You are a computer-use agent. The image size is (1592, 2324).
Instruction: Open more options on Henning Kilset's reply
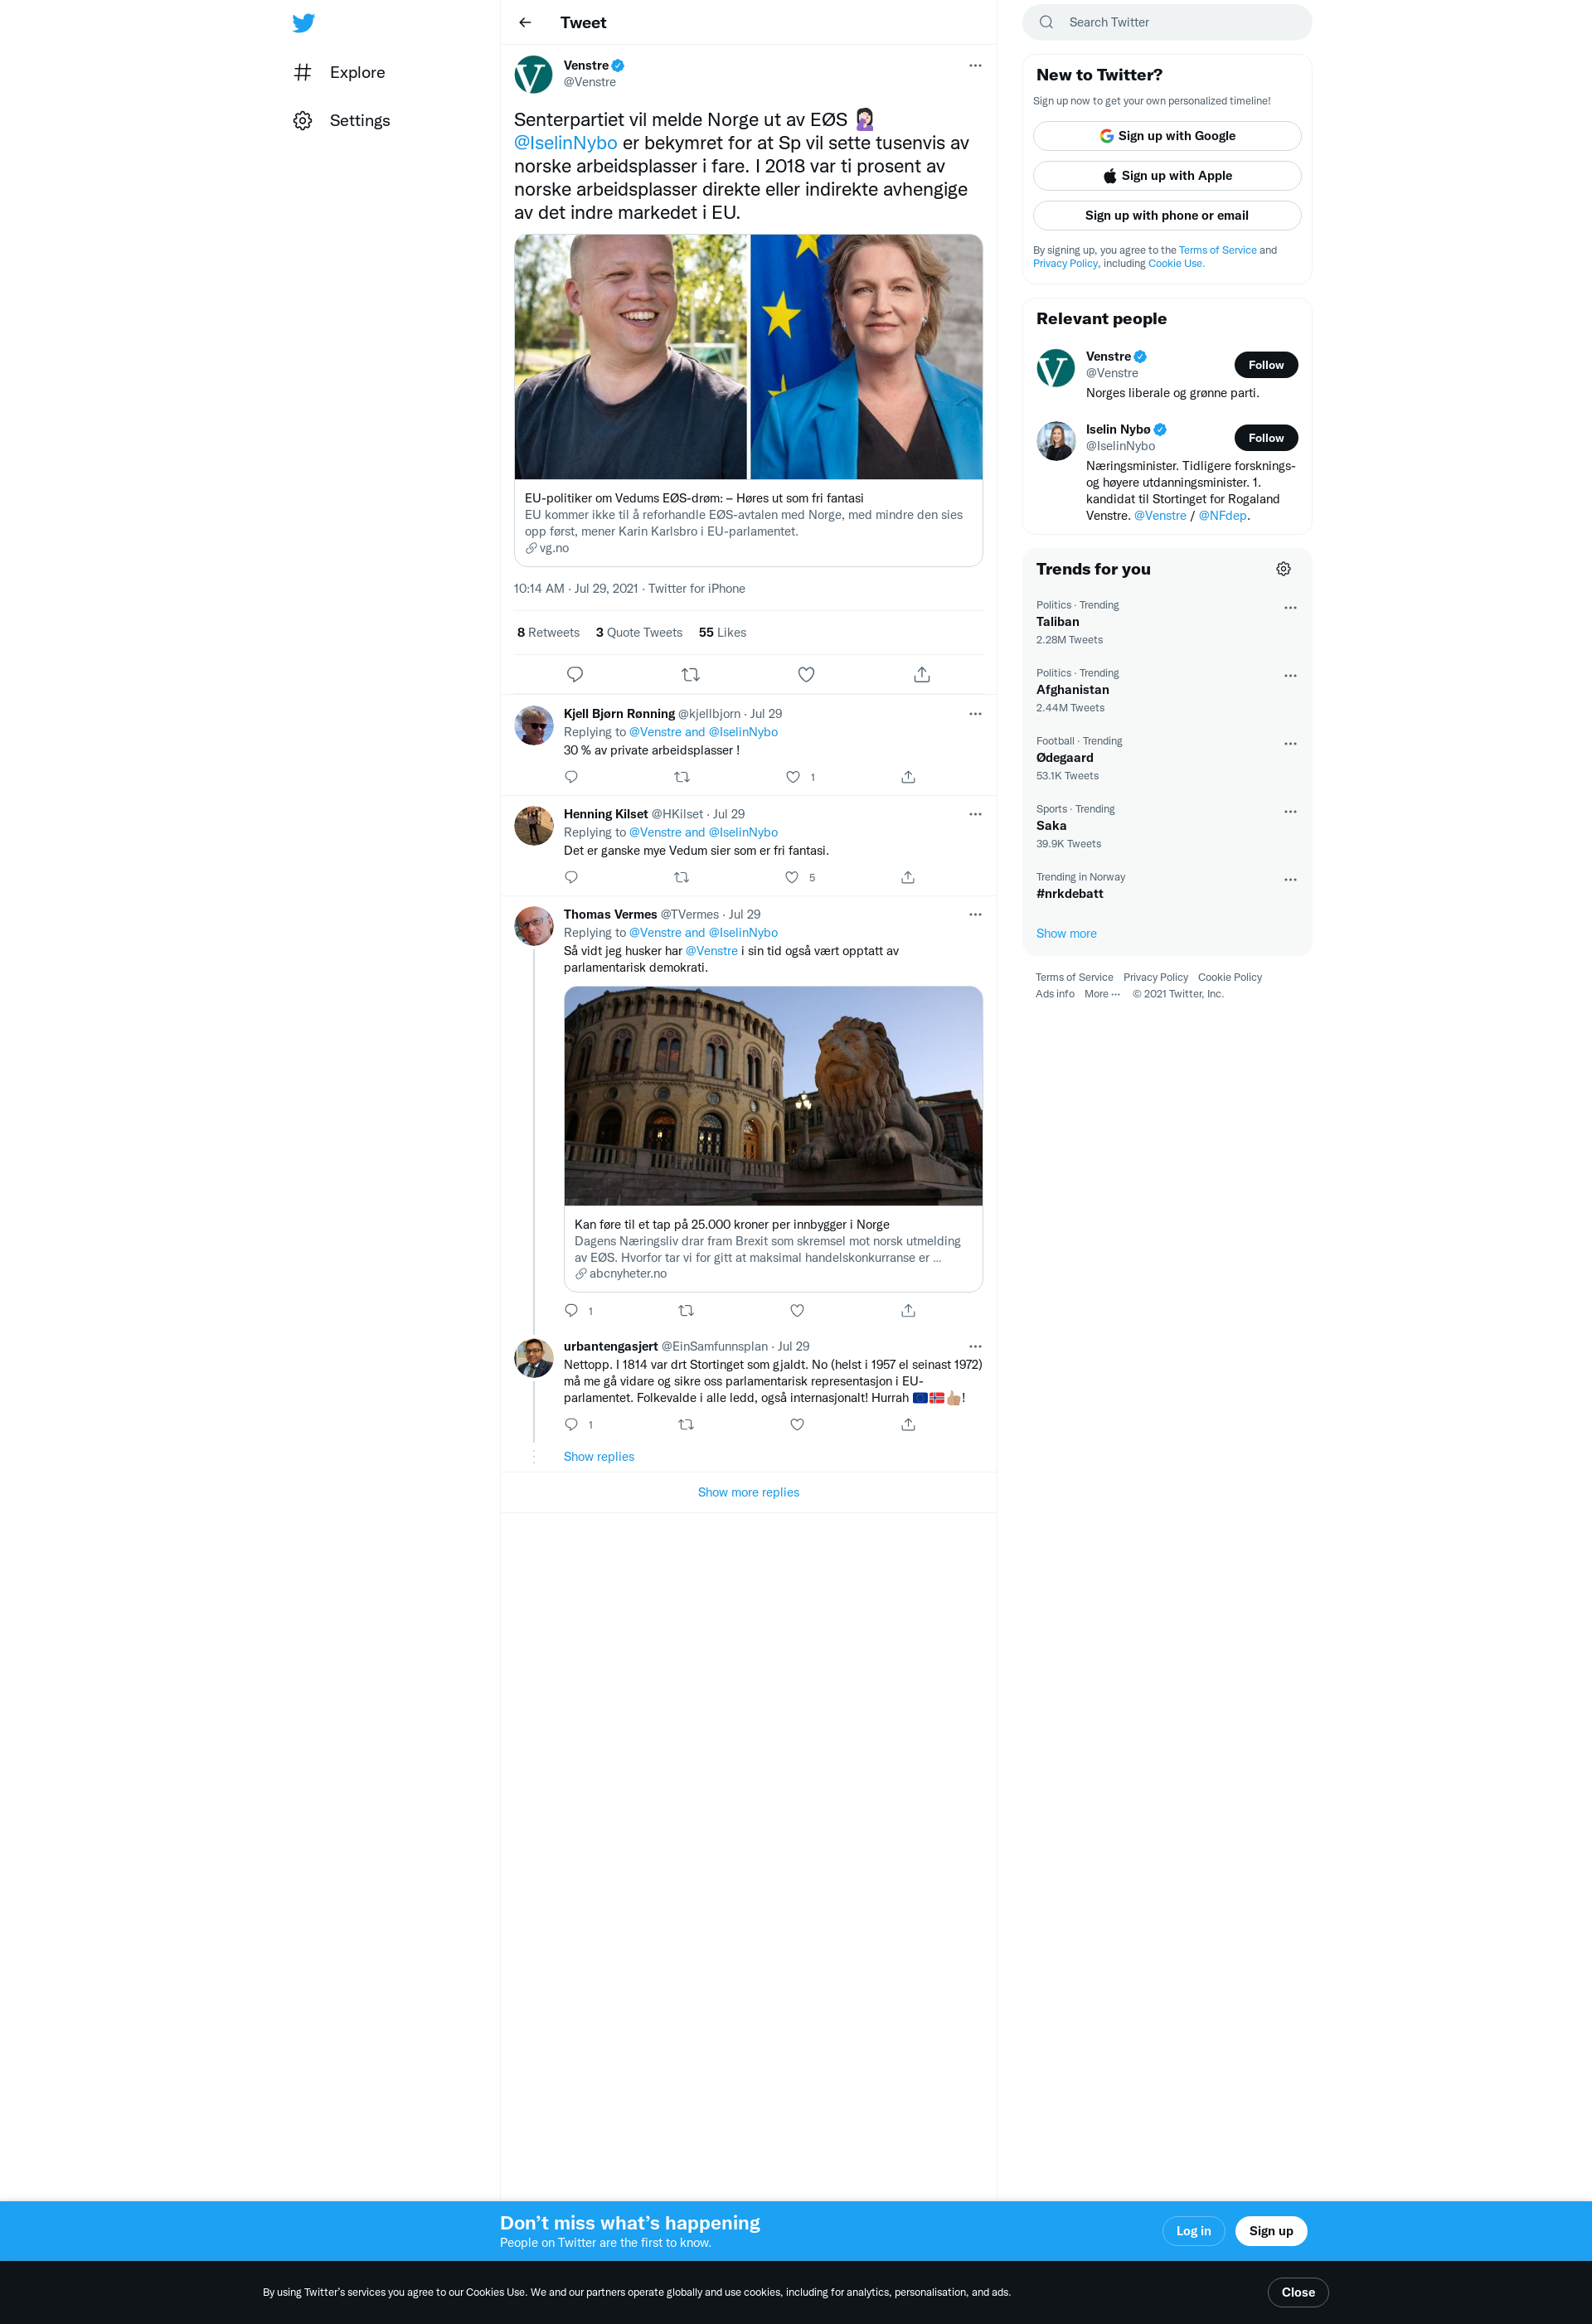975,814
